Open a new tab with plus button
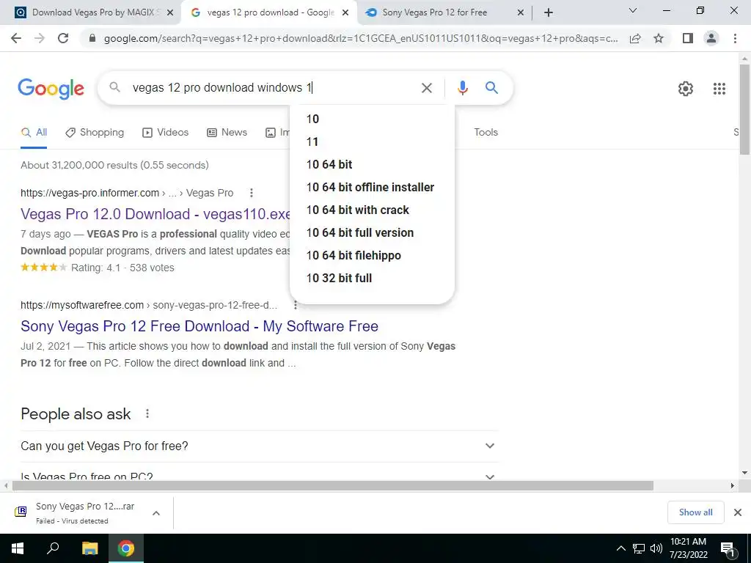This screenshot has height=563, width=751. point(549,12)
